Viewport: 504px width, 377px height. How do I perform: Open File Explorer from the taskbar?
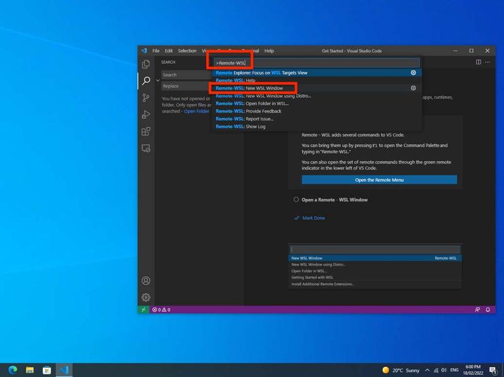pos(30,370)
